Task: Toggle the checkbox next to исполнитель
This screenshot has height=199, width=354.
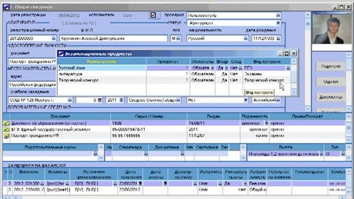Action: click(x=153, y=15)
